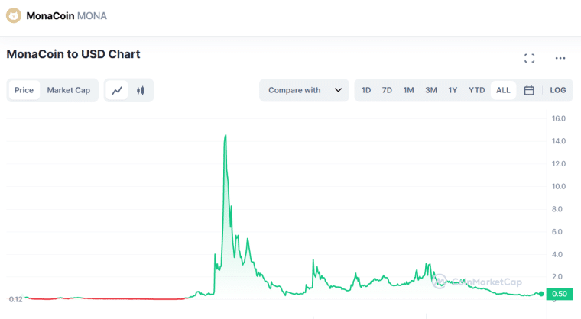Open fullscreen chart view icon
The image size is (581, 319).
pyautogui.click(x=530, y=58)
